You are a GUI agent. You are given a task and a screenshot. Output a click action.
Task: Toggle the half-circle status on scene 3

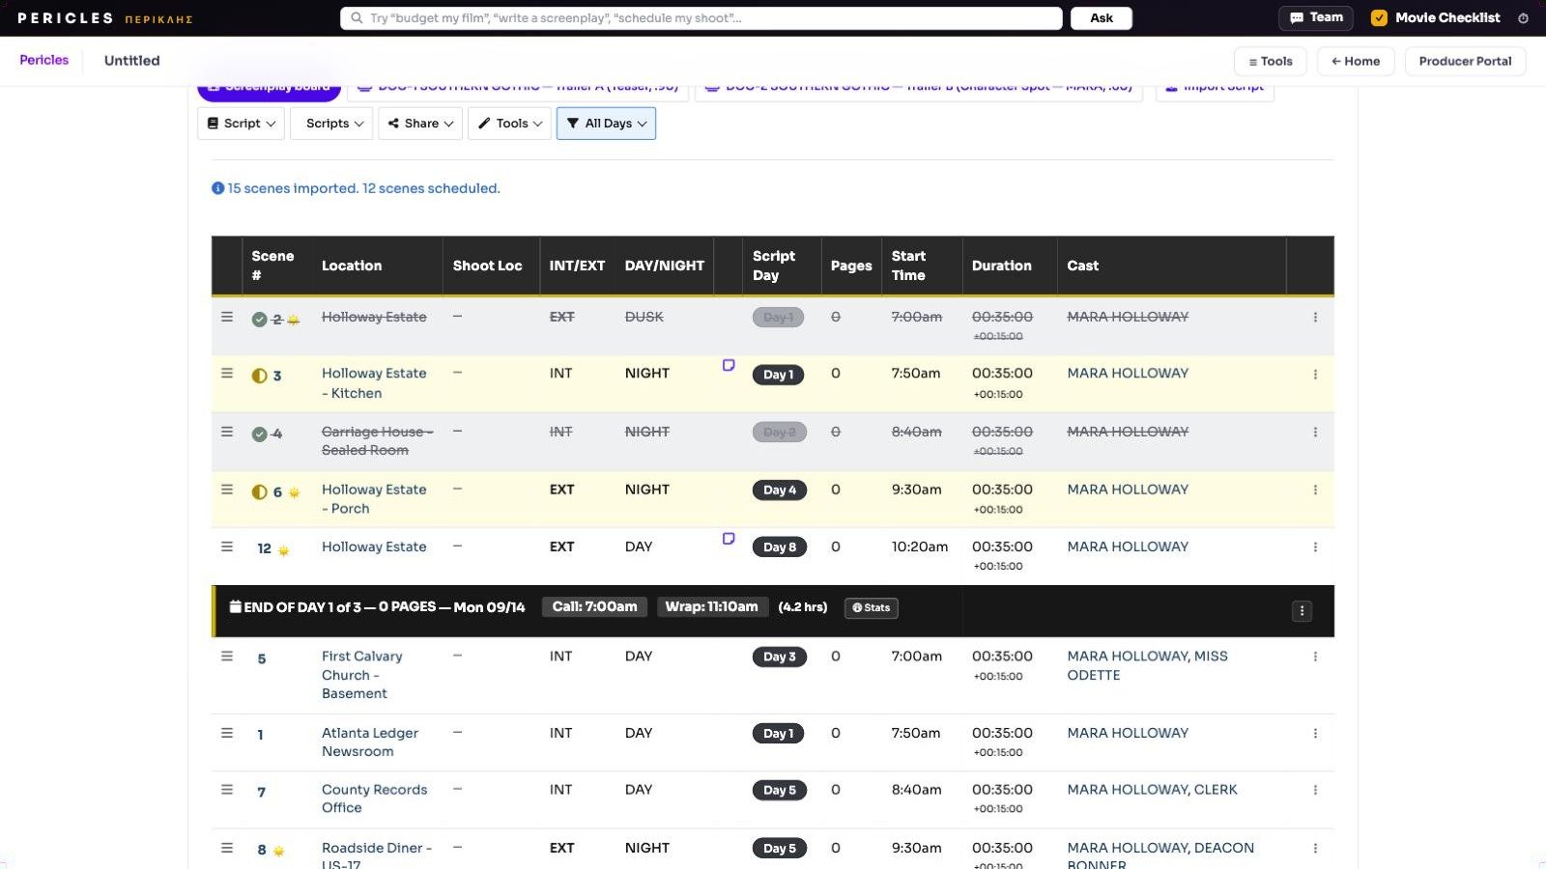[x=259, y=376]
